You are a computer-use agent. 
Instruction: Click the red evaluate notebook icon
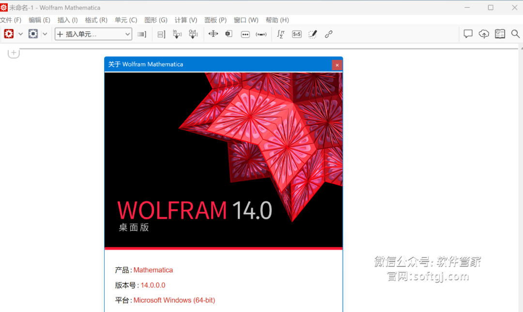point(9,34)
